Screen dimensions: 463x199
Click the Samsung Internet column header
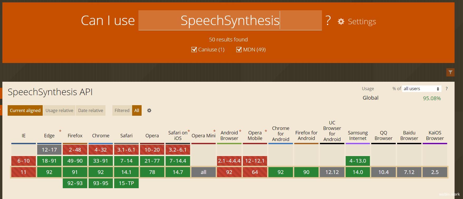tap(358, 135)
